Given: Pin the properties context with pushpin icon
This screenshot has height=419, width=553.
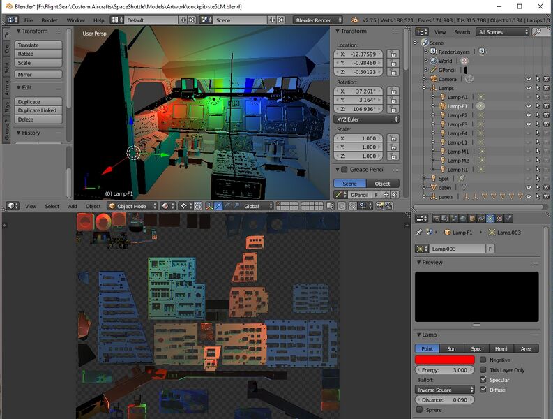Looking at the screenshot, I should pos(419,232).
